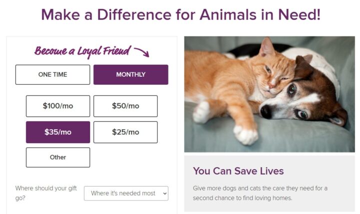
Task: Open the 'Where it's needed most' dropdown
Action: click(126, 194)
